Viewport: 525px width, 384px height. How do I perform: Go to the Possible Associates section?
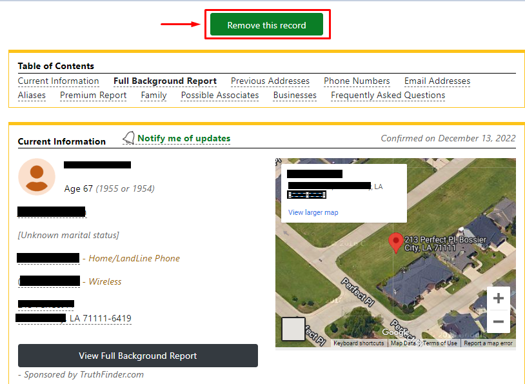click(x=219, y=95)
